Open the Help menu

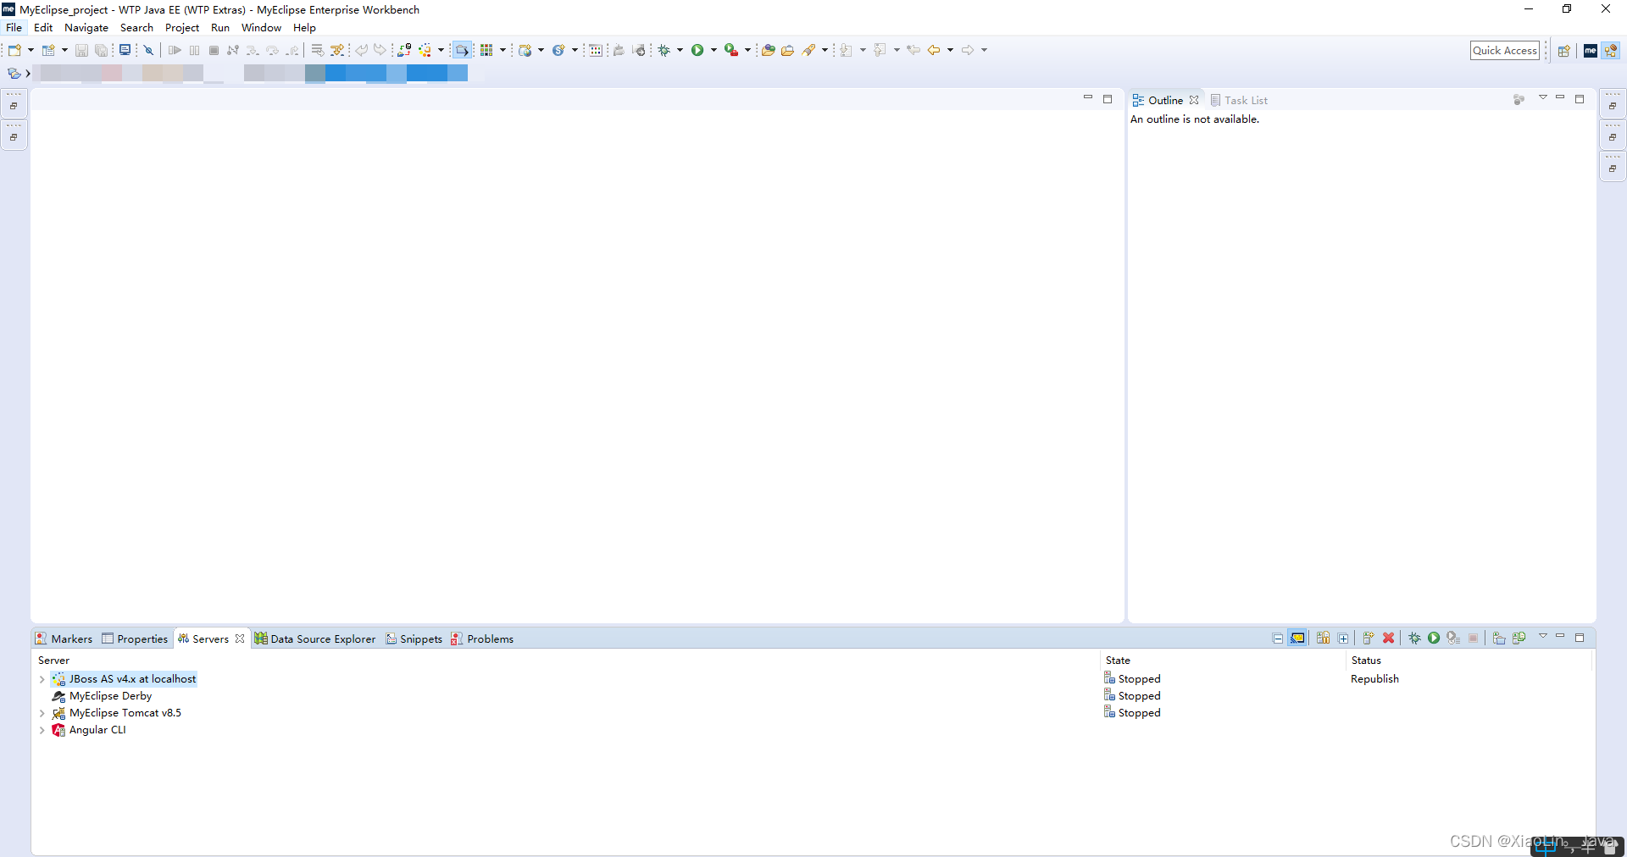pos(304,28)
